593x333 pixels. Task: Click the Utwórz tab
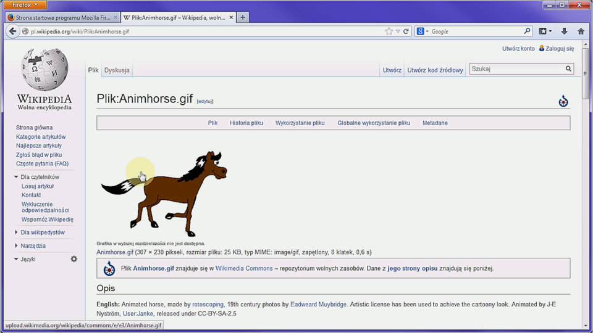[x=392, y=70]
